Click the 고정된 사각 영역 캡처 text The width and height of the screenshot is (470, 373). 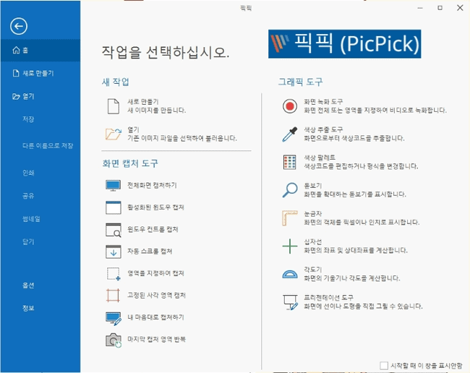[x=156, y=295]
